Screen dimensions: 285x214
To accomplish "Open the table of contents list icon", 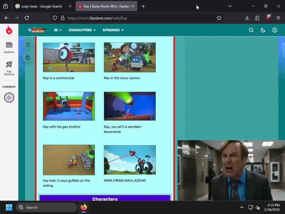I will (x=28, y=45).
